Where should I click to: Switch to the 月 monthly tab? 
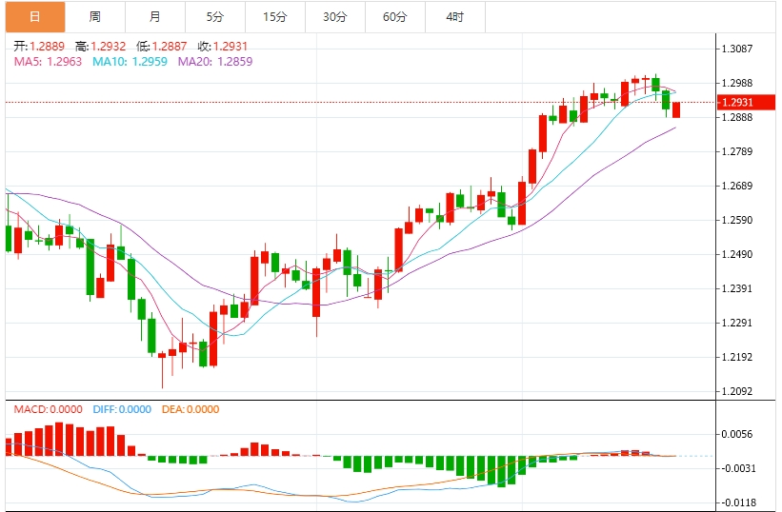(155, 17)
